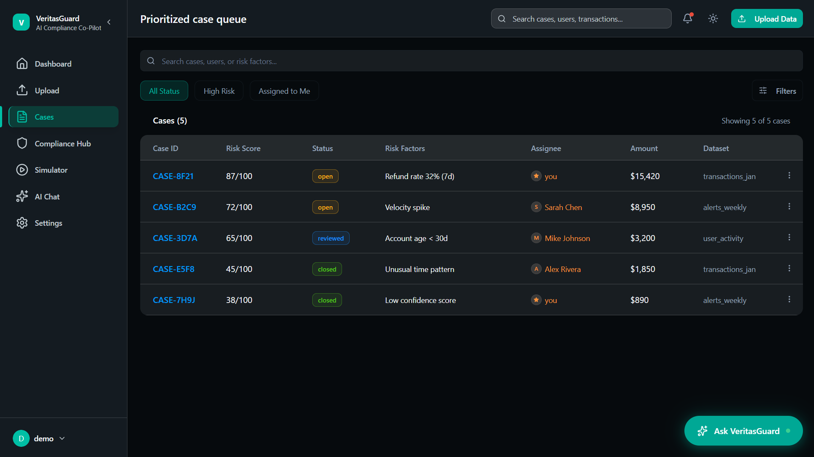Click the Simulator play icon
The height and width of the screenshot is (457, 814).
[x=22, y=170]
